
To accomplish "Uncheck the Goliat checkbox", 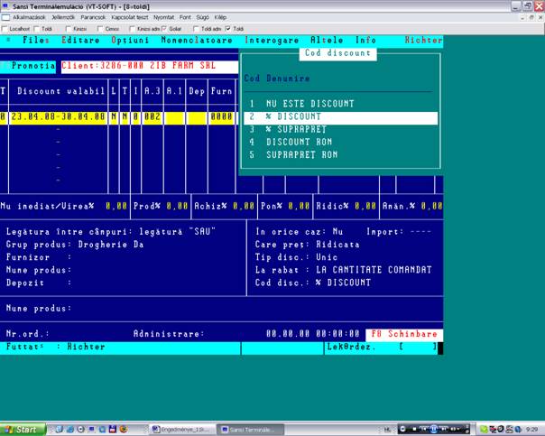I will pos(164,29).
